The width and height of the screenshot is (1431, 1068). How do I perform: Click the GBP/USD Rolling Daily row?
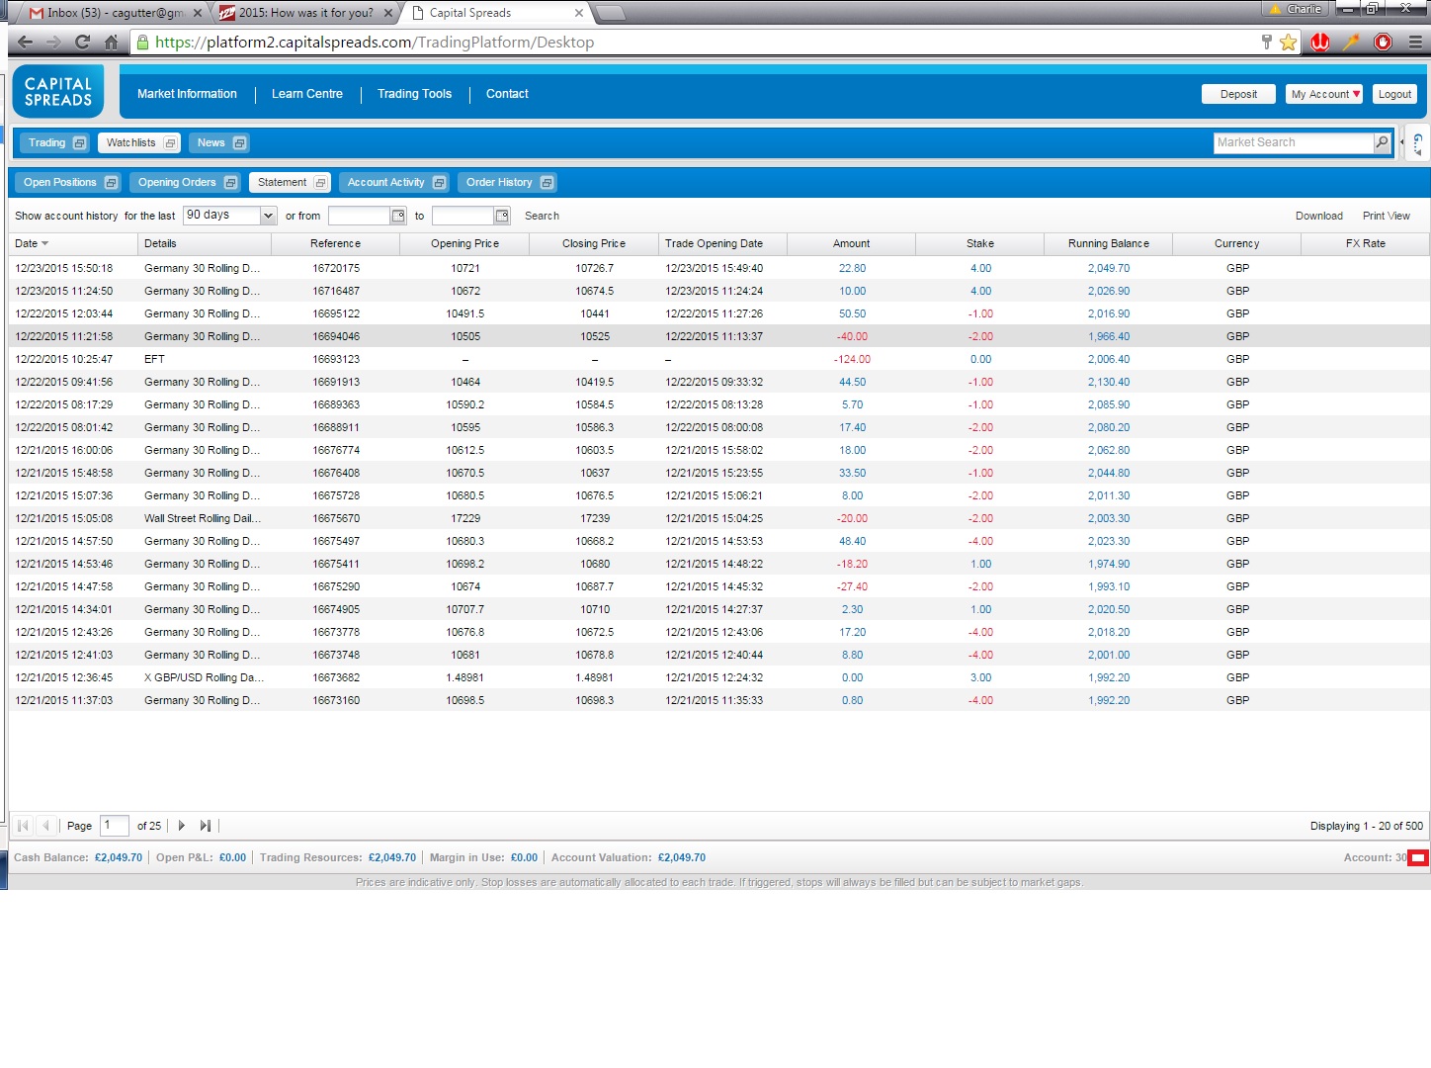point(718,677)
